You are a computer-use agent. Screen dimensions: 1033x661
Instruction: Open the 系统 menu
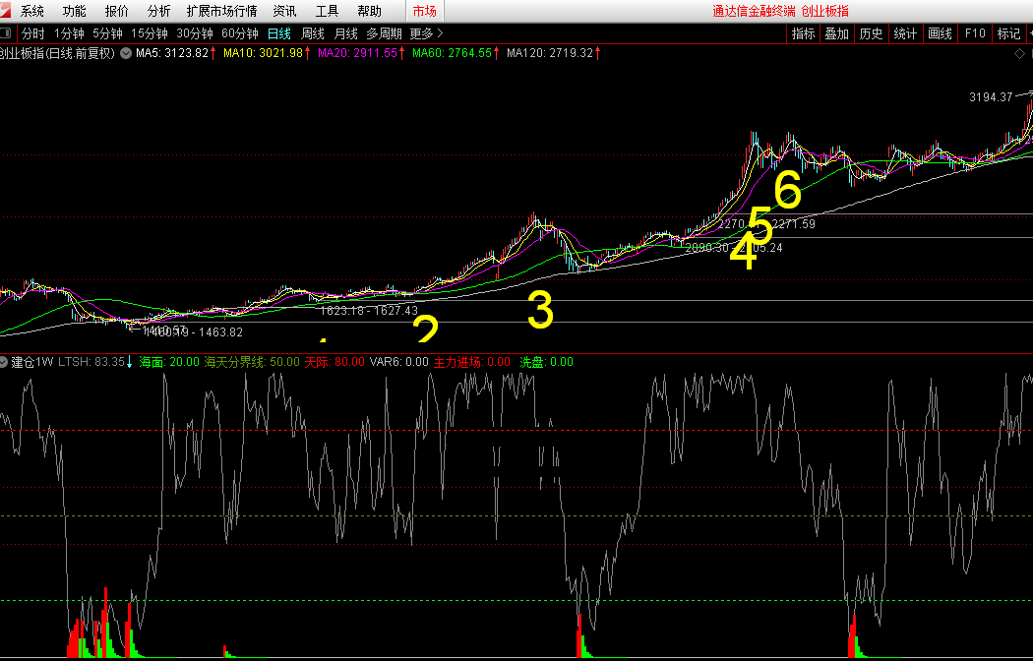point(31,11)
